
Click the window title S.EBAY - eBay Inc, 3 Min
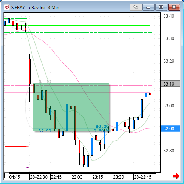click(x=35, y=8)
